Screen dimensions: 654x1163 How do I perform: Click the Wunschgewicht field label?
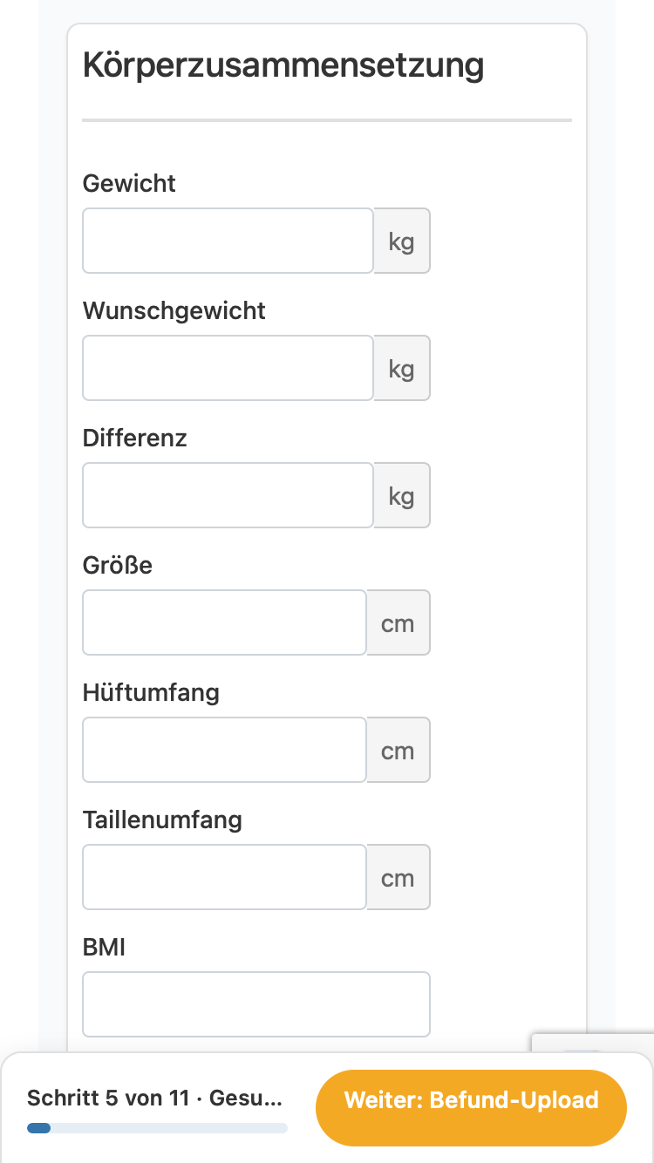coord(174,311)
